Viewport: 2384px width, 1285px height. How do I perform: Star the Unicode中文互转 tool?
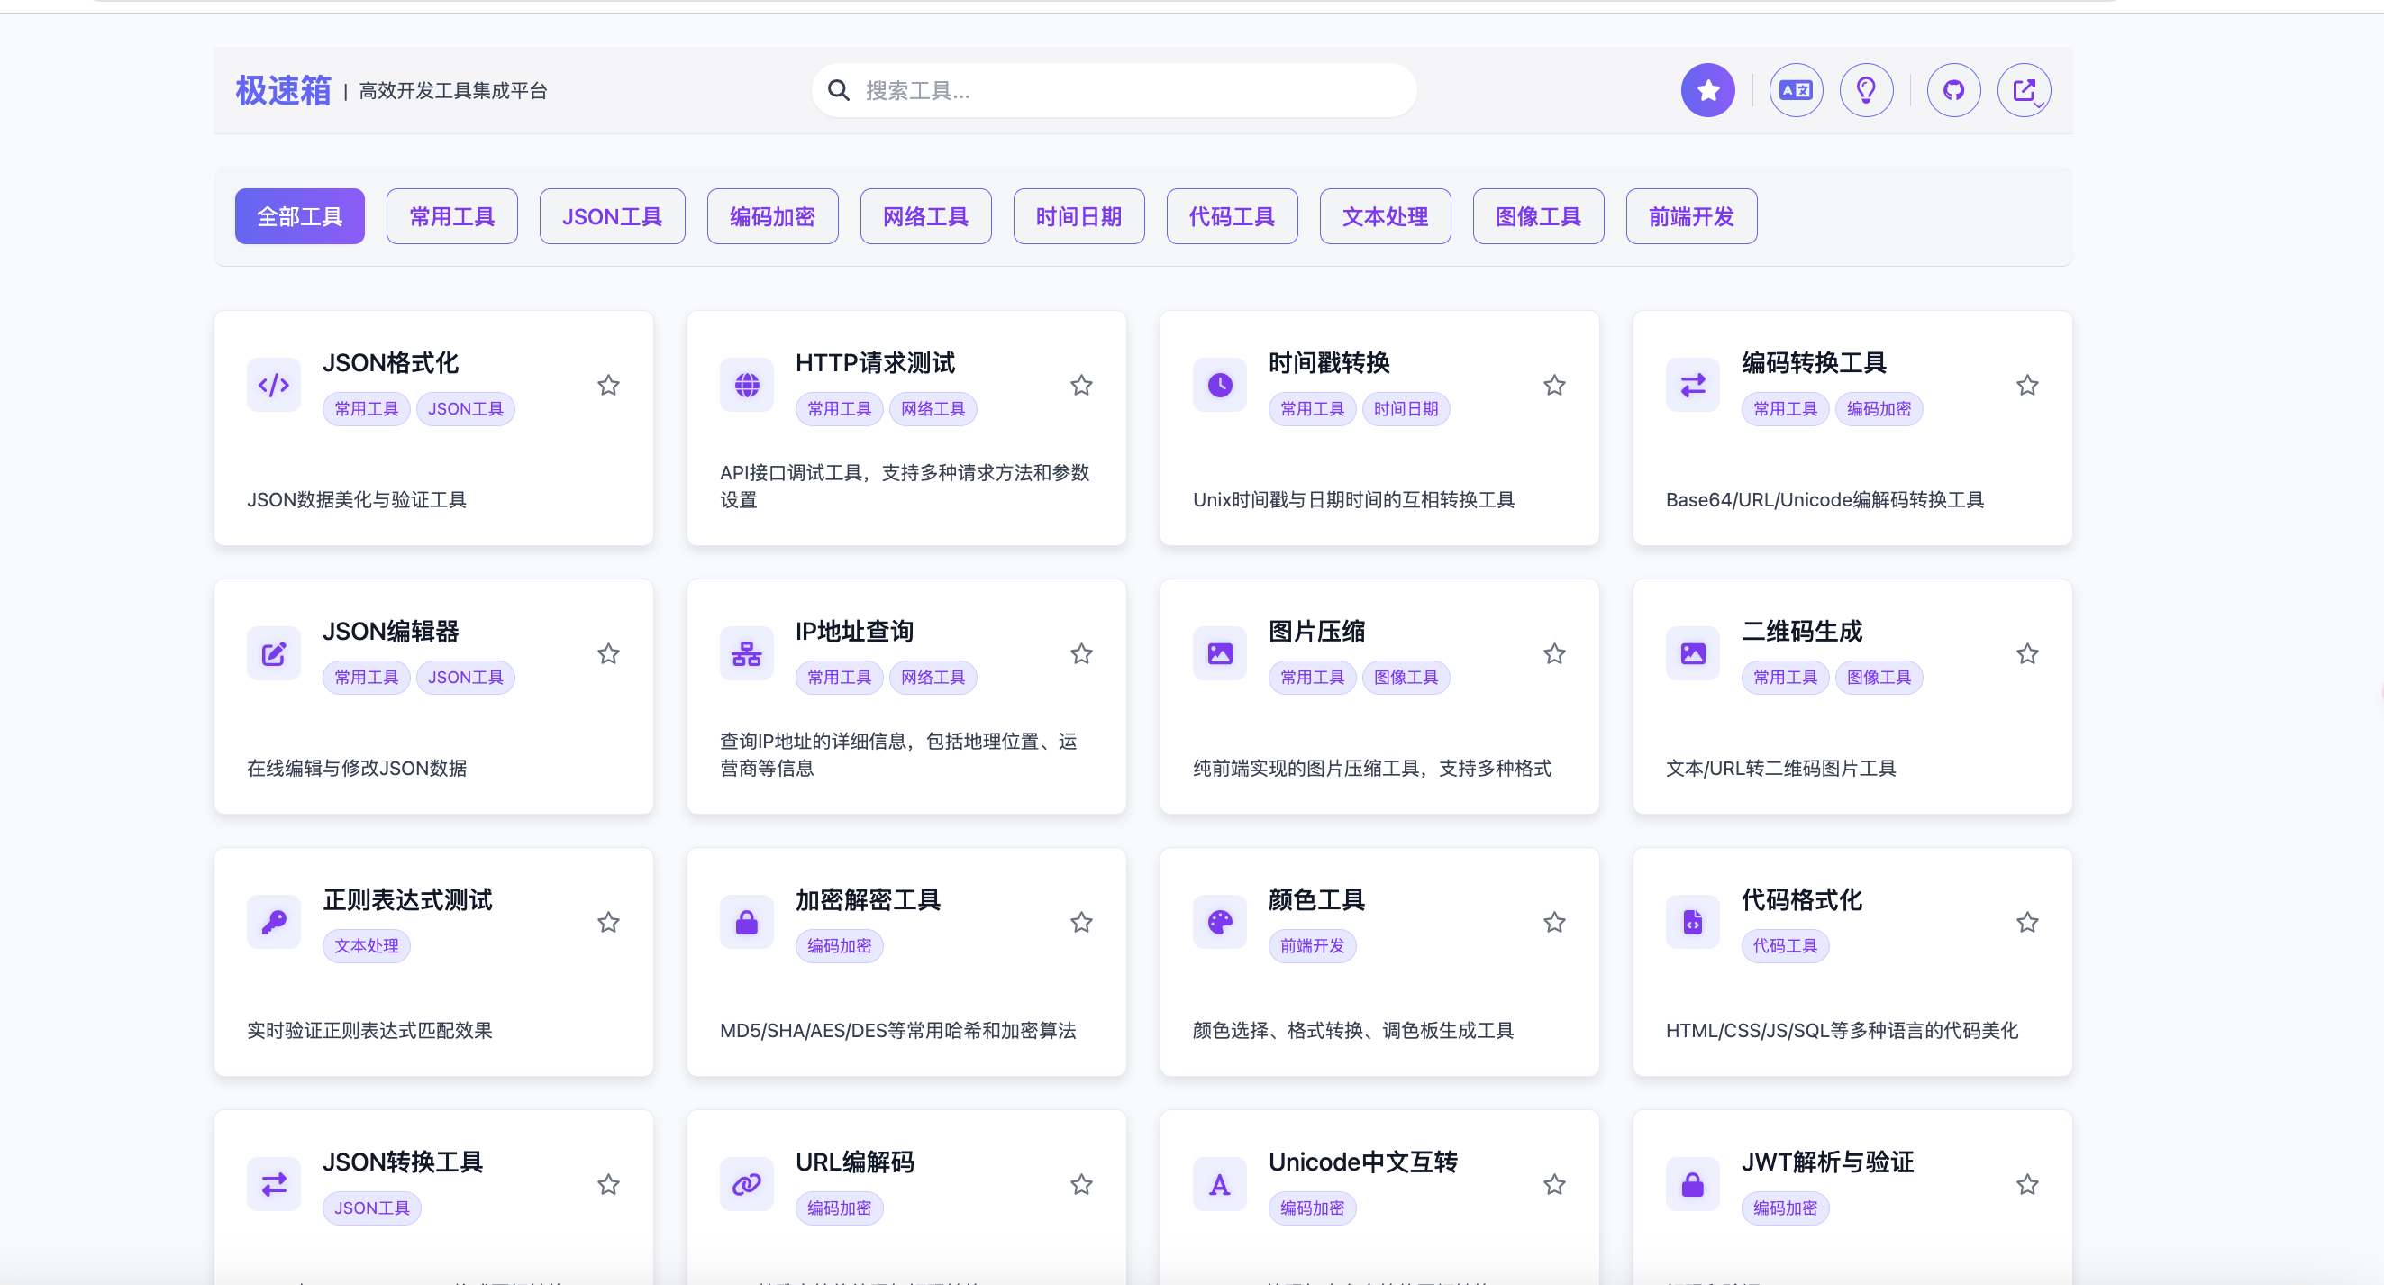pyautogui.click(x=1554, y=1184)
